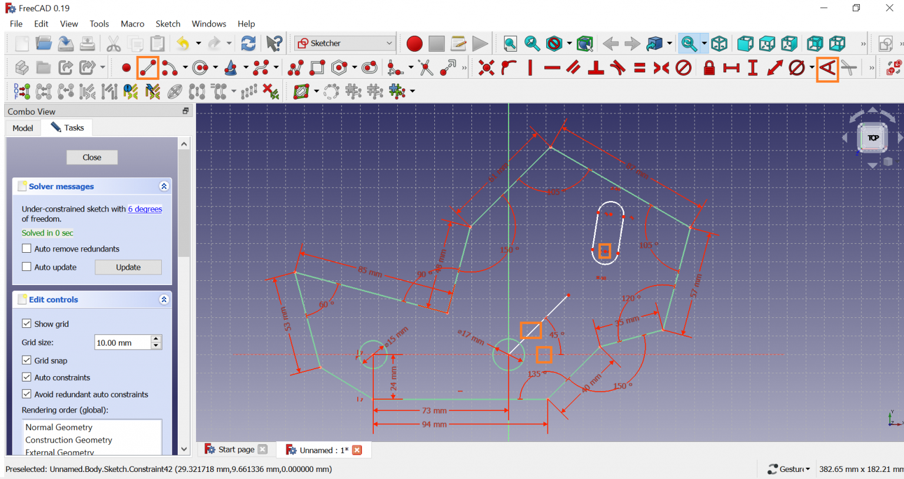Click the equality constraint icon
Screen dimensions: 904x479
point(640,68)
